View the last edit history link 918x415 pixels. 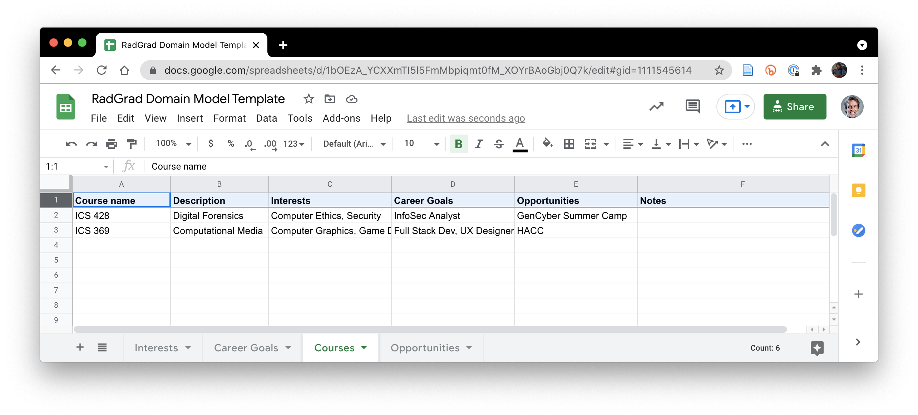tap(466, 118)
